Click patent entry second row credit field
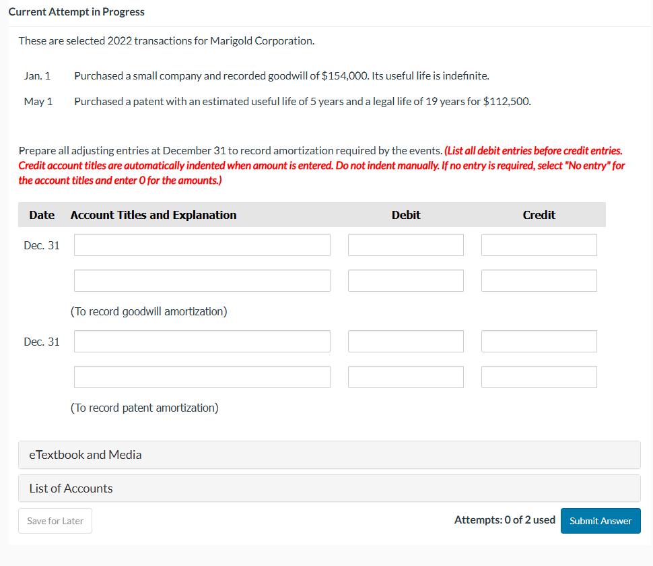 pos(539,377)
